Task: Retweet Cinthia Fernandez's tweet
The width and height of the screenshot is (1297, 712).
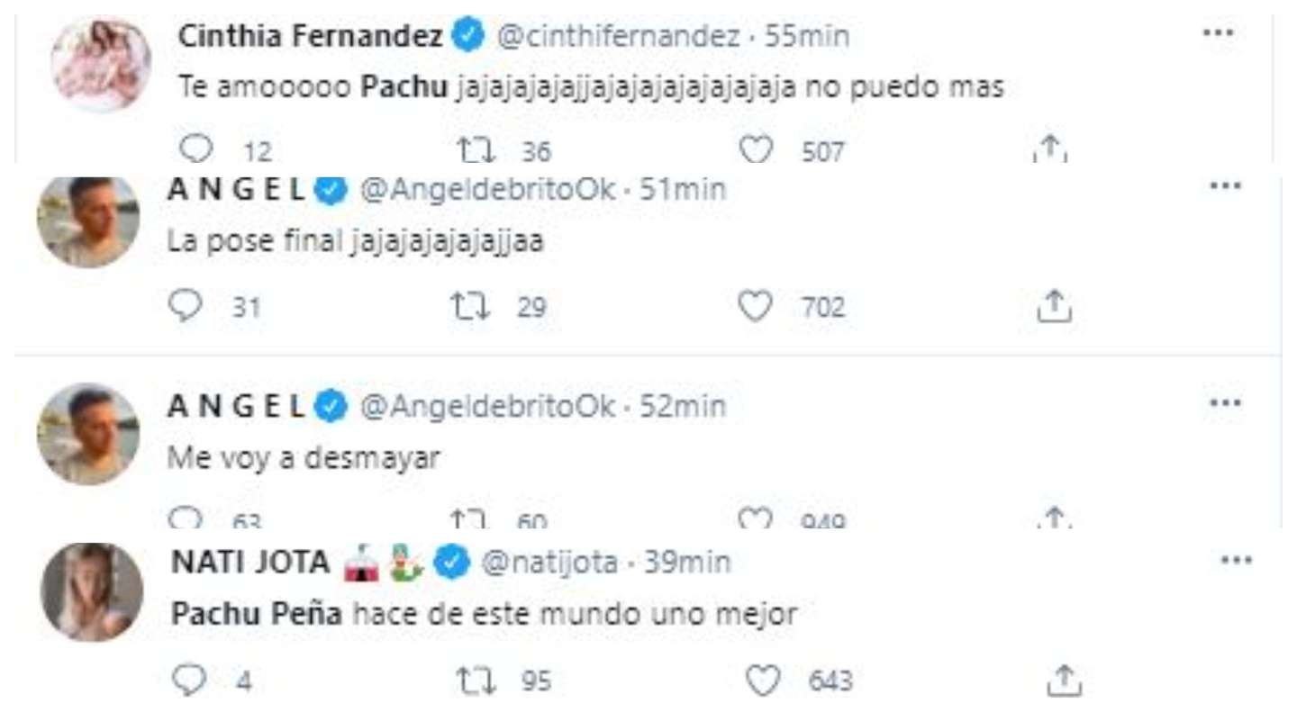Action: click(476, 149)
